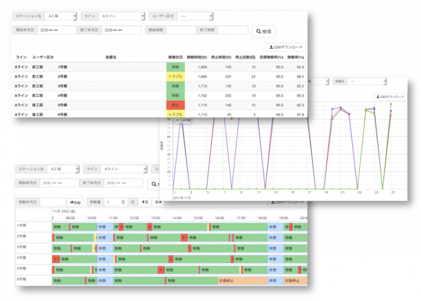Click the 停止回数(回) column header
The height and width of the screenshot is (301, 421).
pos(245,57)
